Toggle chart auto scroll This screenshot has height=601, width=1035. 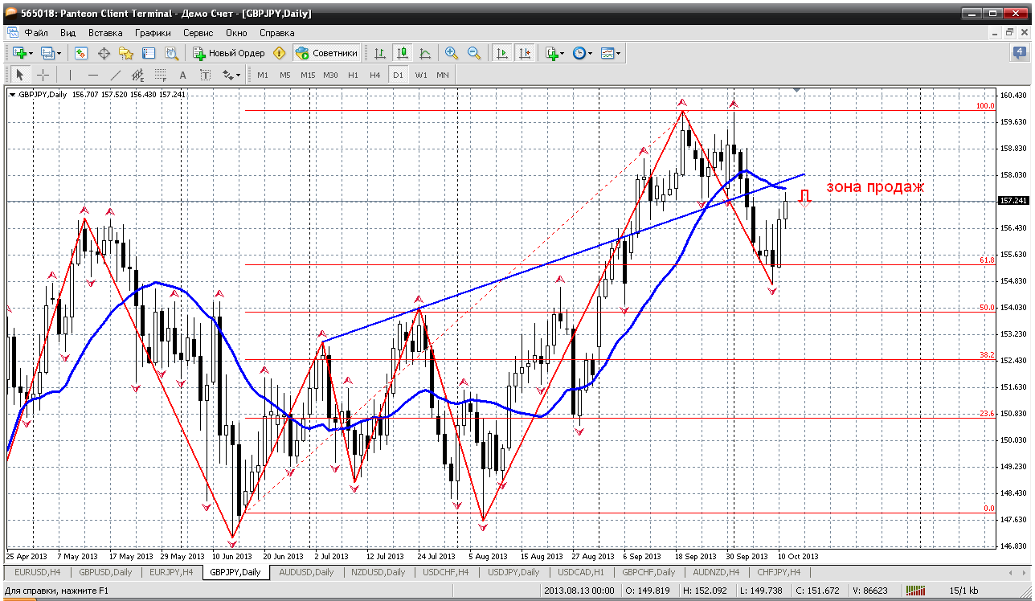coord(502,53)
